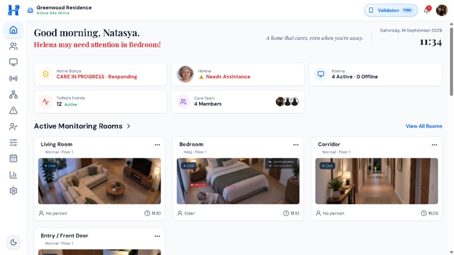Click the 11:34 clock display
This screenshot has width=454, height=255.
click(431, 42)
